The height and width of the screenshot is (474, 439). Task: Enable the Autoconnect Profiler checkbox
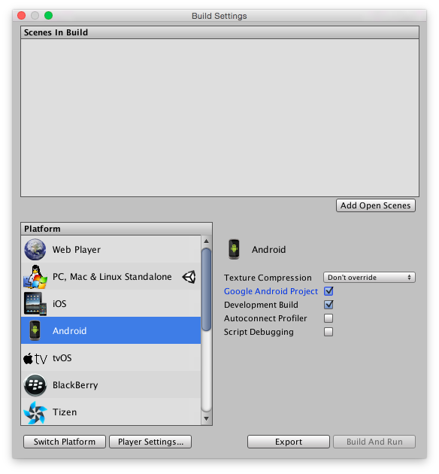[x=328, y=318]
